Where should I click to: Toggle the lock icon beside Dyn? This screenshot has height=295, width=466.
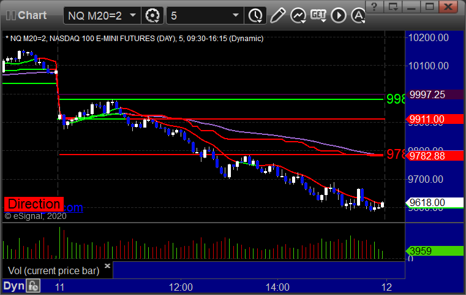point(33,286)
